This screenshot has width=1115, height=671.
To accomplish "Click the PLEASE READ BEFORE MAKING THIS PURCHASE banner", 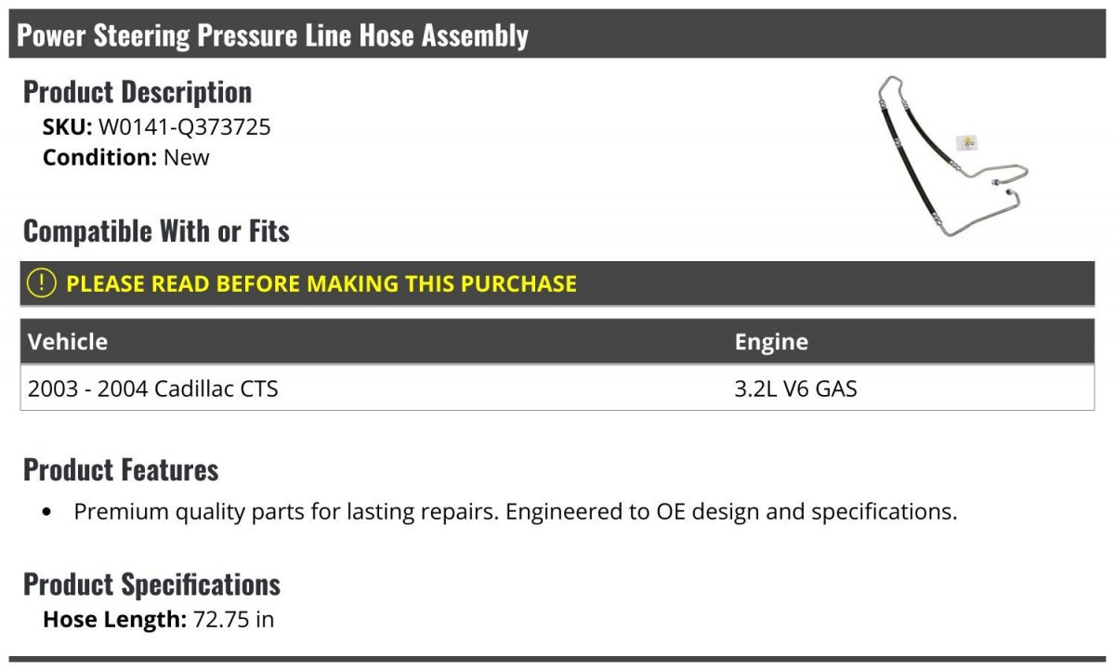I will tap(321, 283).
